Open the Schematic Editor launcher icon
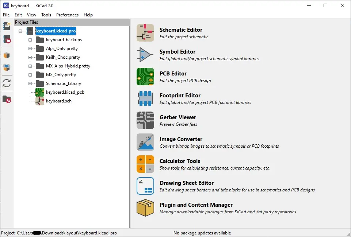The image size is (351, 237). coord(145,33)
